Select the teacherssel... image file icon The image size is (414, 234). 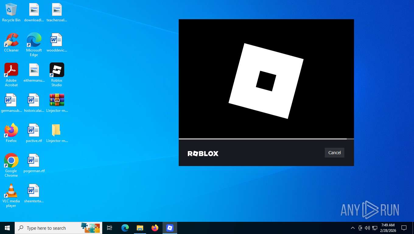57,13
